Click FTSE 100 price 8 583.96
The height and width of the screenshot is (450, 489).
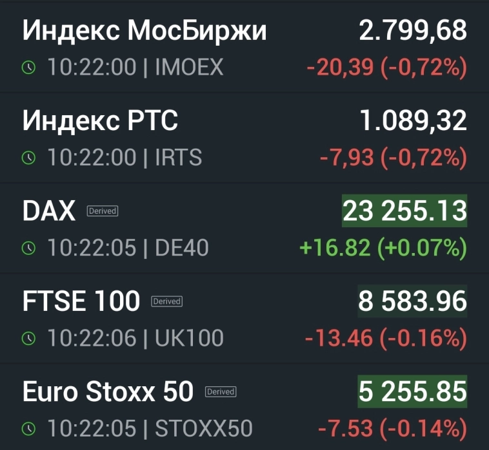412,301
